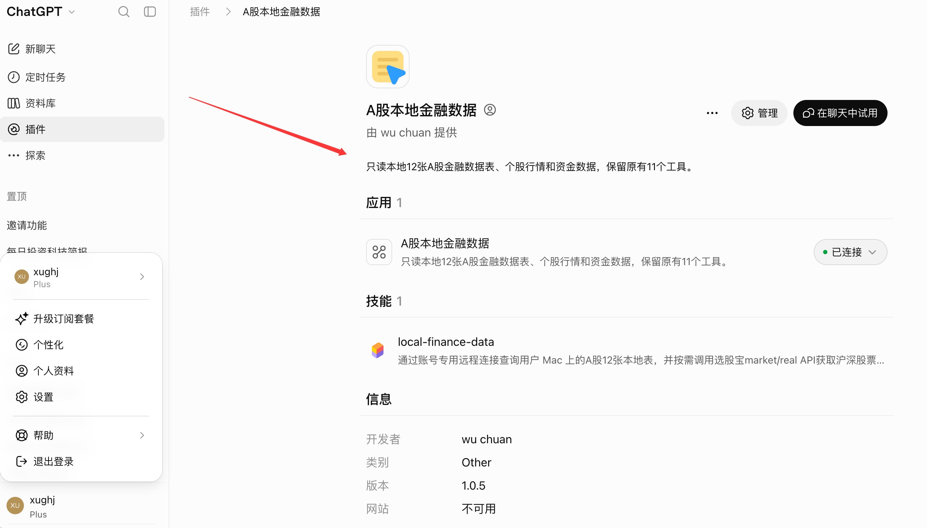Click the 帮助 lifebuoy icon
The image size is (927, 528).
(21, 436)
